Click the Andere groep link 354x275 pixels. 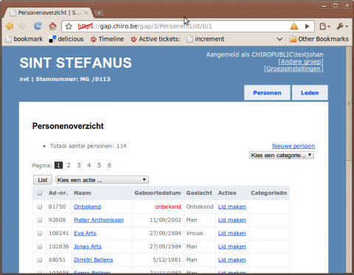pos(301,61)
